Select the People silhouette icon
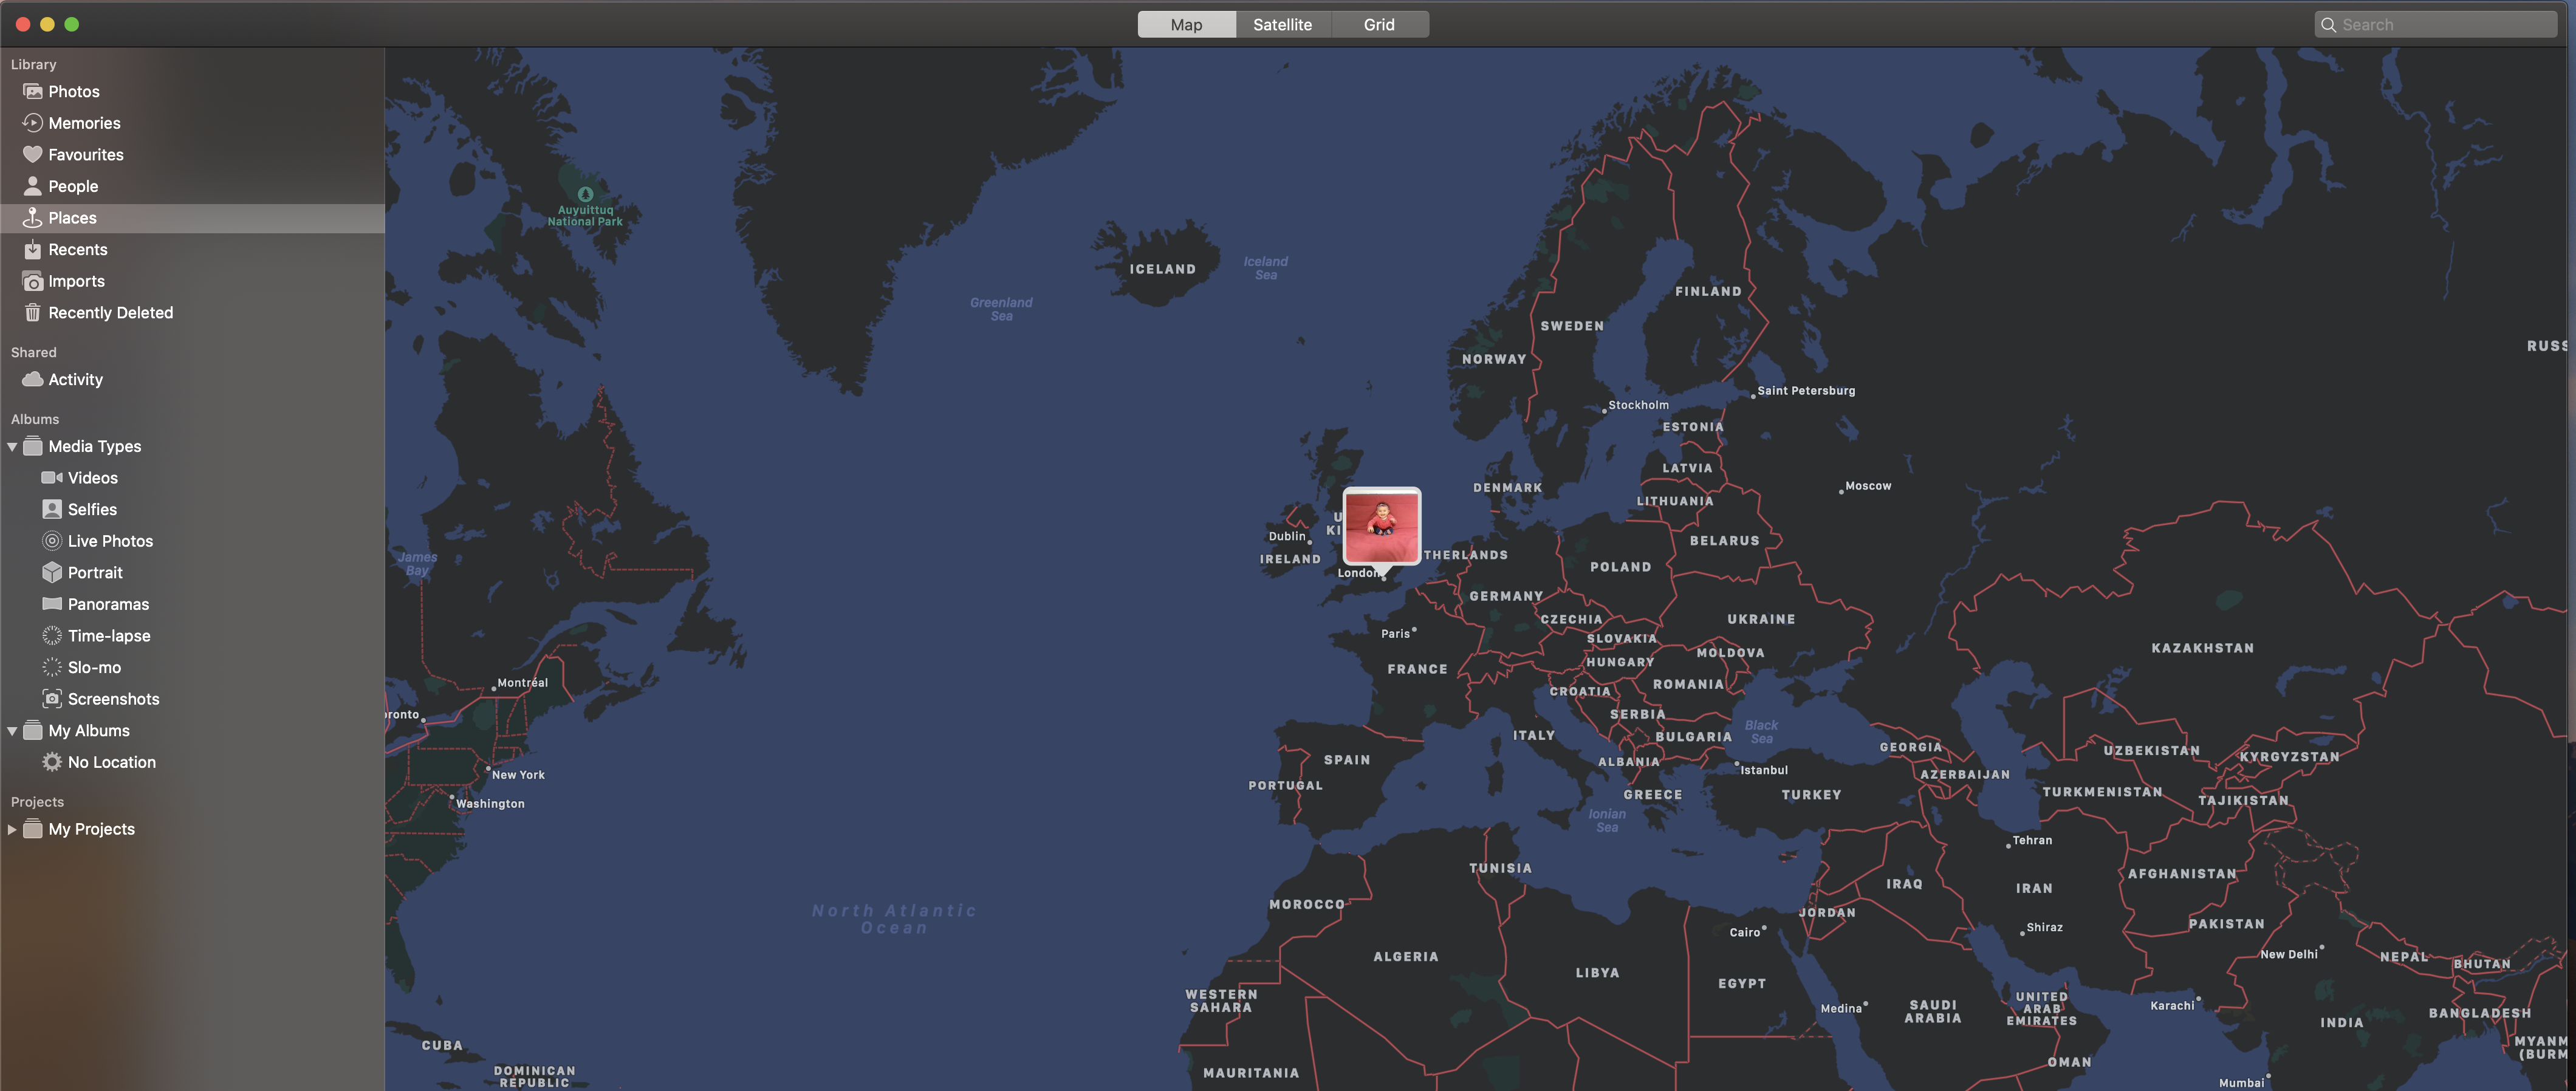The image size is (2576, 1091). click(x=32, y=186)
